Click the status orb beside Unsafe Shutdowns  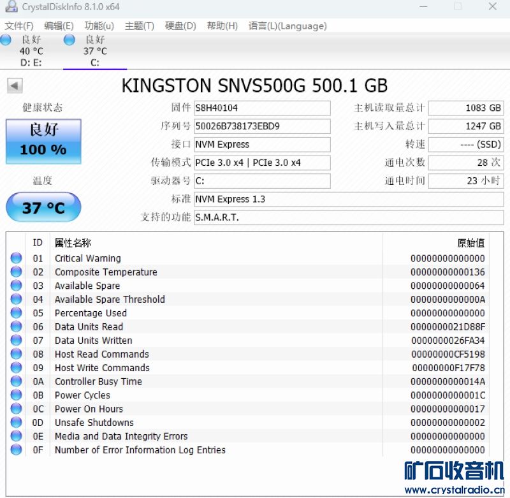pos(16,423)
